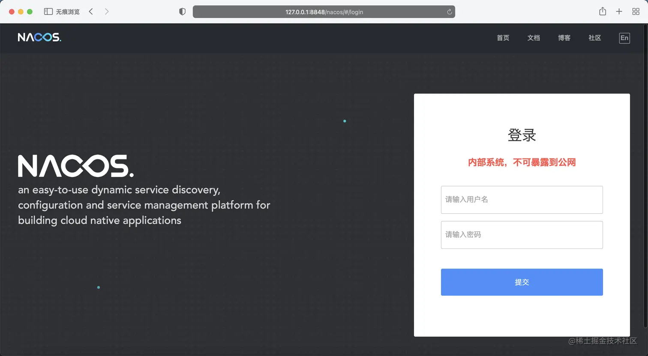Add a new tab with plus icon
Screen dimensions: 648x356
[619, 12]
